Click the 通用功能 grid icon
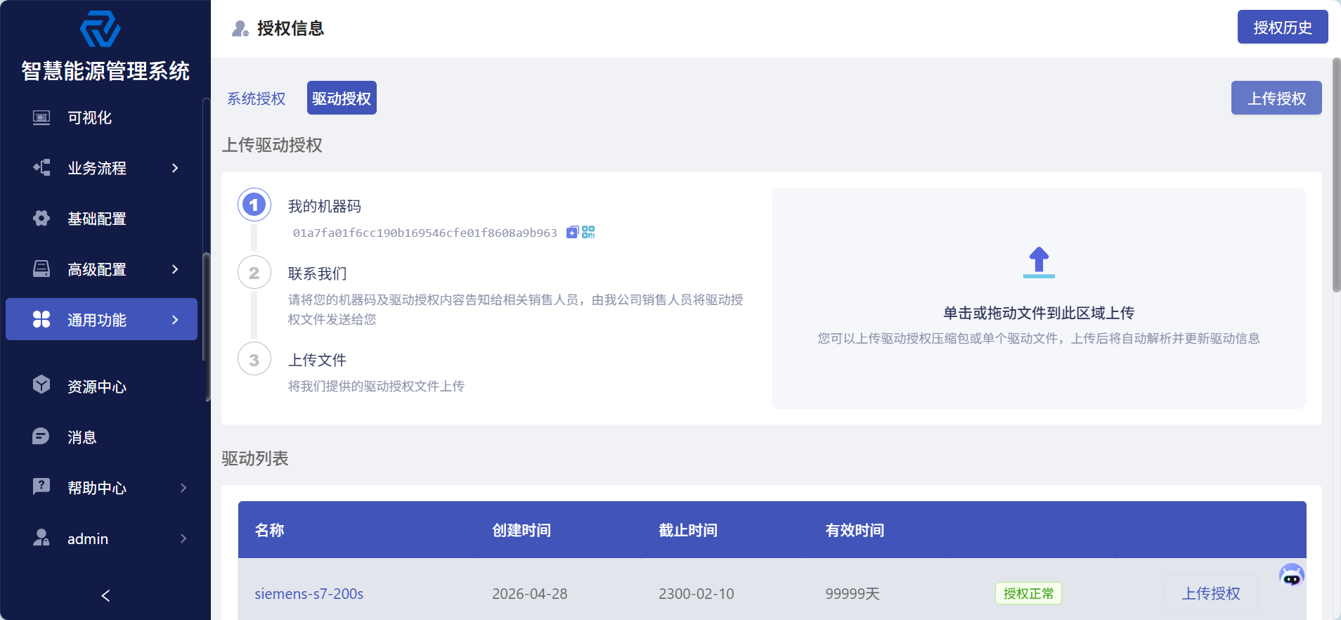1341x620 pixels. pyautogui.click(x=41, y=320)
